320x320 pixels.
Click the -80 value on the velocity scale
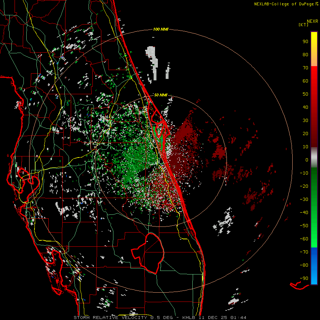click(304, 265)
